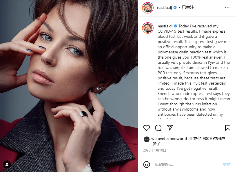Open nastia.dj header profile picture

tap(148, 8)
